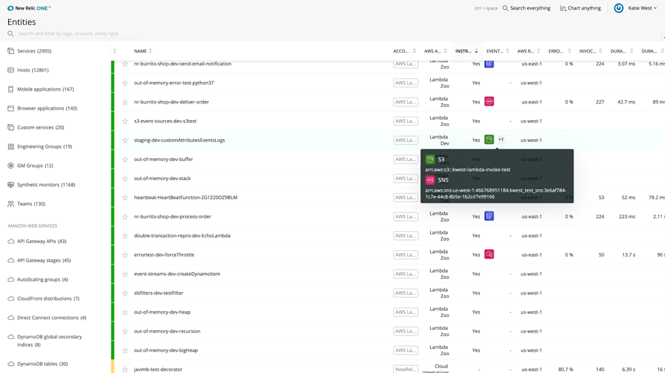The width and height of the screenshot is (665, 373).
Task: Click the Synthetic monitors icon
Action: pyautogui.click(x=11, y=185)
